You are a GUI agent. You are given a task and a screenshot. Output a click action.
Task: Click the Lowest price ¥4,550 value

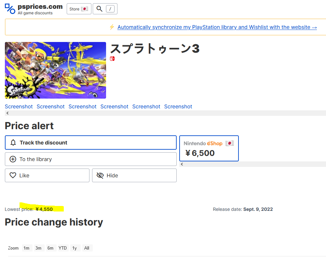pos(44,209)
